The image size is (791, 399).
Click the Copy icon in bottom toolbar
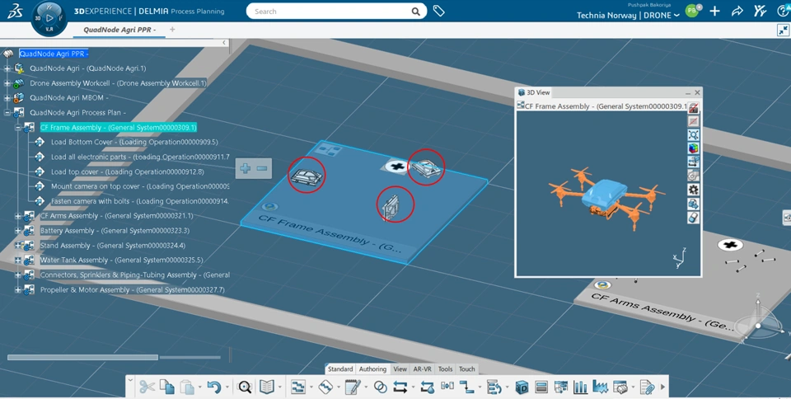[167, 387]
